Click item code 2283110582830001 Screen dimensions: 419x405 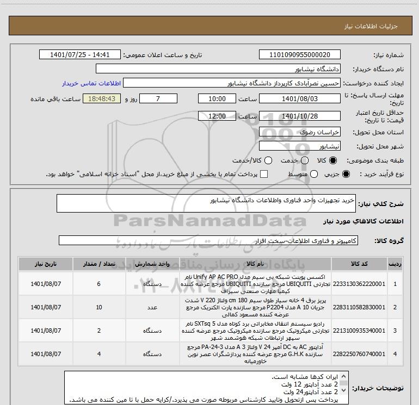click(359, 307)
